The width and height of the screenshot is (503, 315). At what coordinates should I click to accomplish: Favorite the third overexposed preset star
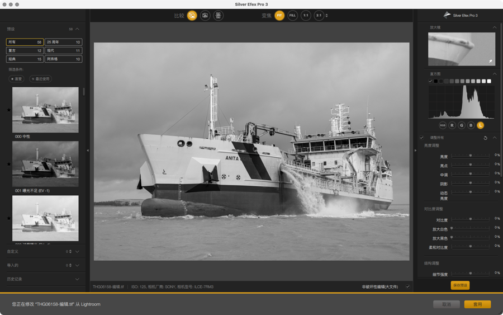point(8,218)
